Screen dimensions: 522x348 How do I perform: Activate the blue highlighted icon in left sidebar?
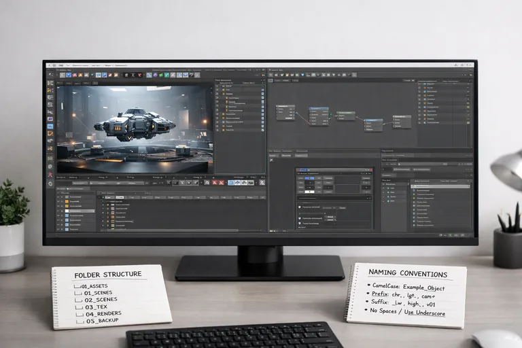[50, 126]
